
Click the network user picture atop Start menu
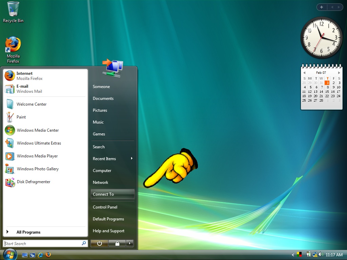pyautogui.click(x=113, y=68)
